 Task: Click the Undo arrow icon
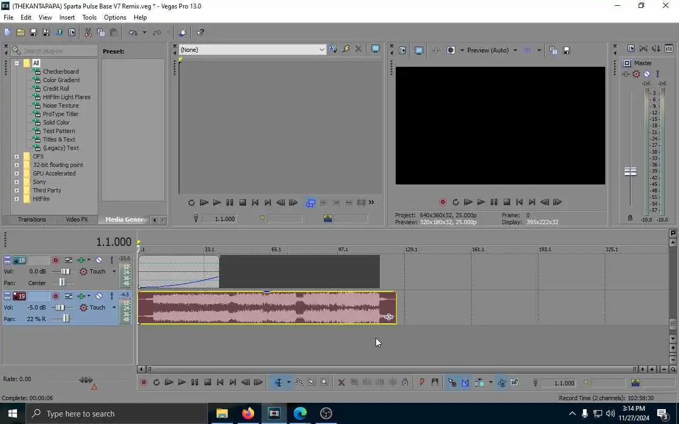pyautogui.click(x=133, y=32)
